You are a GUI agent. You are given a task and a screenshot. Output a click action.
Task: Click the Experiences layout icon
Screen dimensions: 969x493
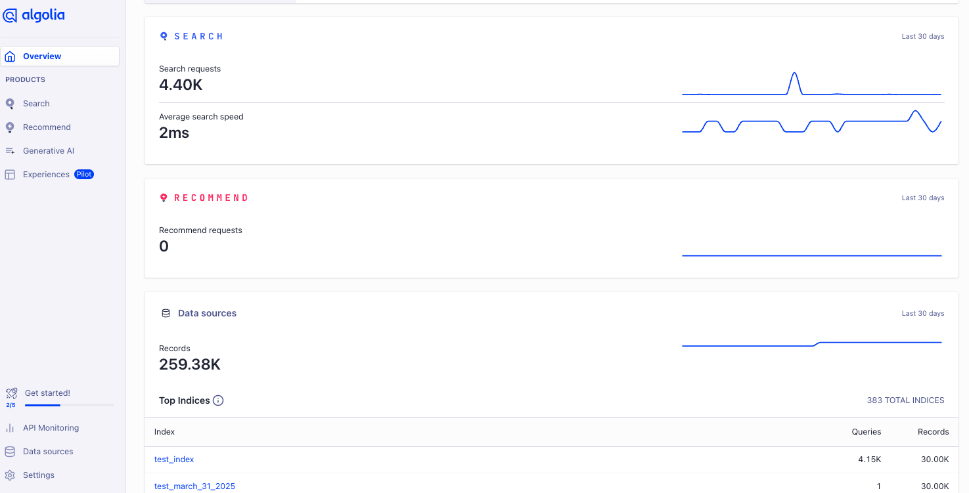[10, 175]
